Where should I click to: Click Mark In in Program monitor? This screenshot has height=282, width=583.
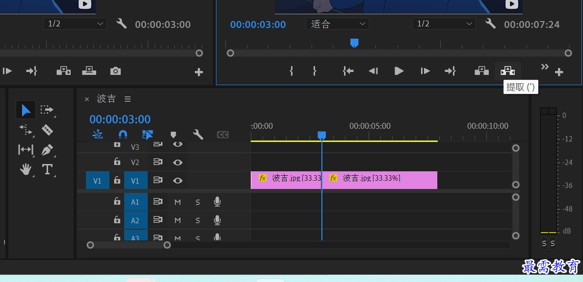pyautogui.click(x=291, y=71)
